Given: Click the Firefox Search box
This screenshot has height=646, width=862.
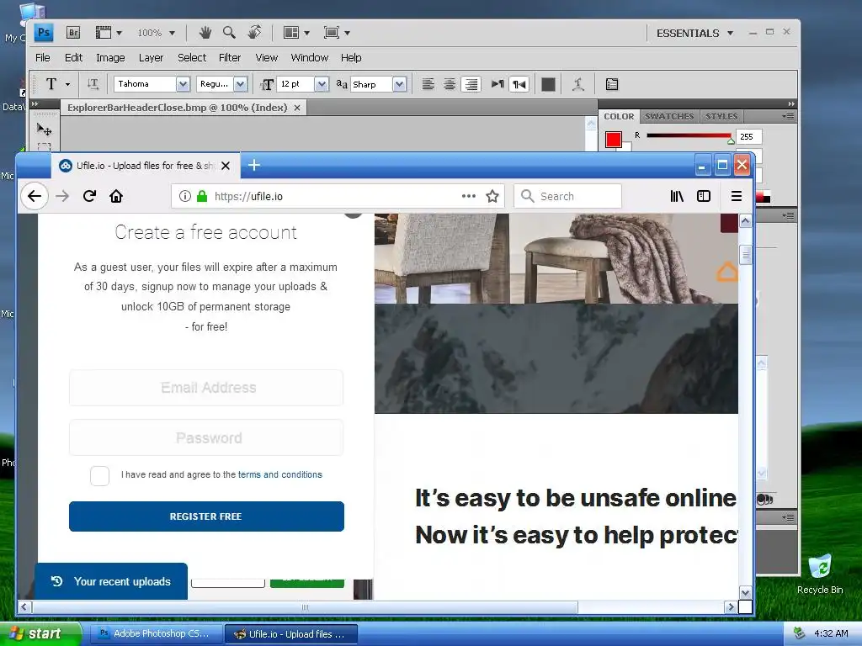Looking at the screenshot, I should 568,196.
